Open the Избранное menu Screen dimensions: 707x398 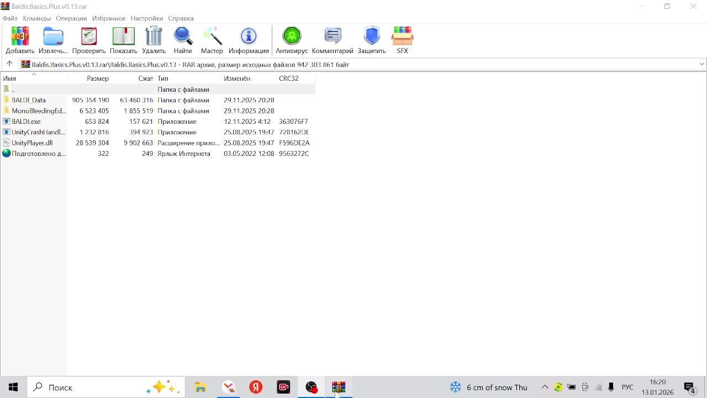pyautogui.click(x=109, y=18)
